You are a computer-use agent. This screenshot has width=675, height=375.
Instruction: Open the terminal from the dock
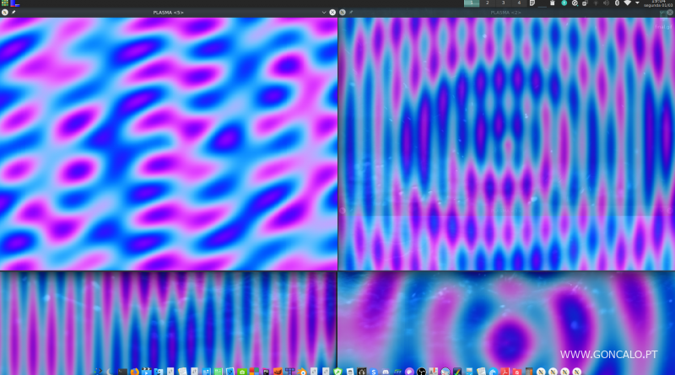click(x=122, y=371)
